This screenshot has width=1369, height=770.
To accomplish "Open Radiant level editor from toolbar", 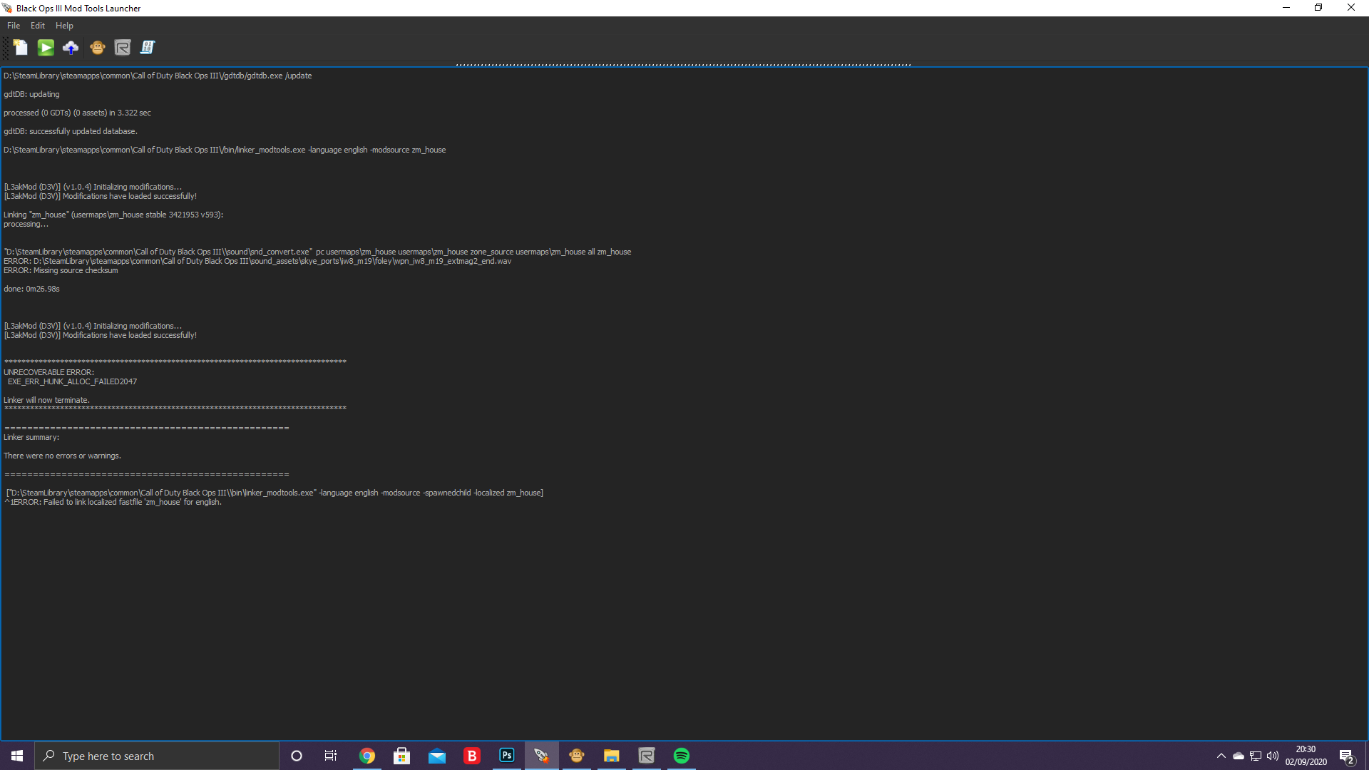I will point(123,48).
